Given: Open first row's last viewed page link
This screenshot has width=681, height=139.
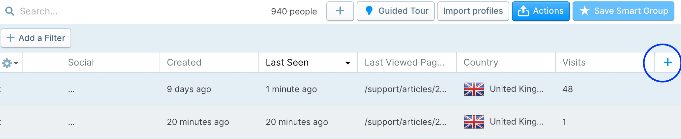Looking at the screenshot, I should [x=405, y=89].
